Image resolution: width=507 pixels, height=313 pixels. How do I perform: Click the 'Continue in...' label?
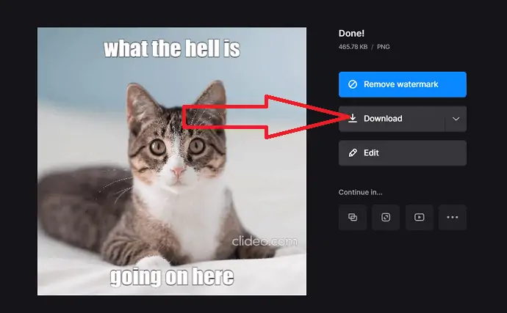(x=360, y=192)
